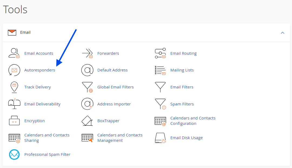Click the Encryption icon
The width and height of the screenshot is (292, 168).
point(14,121)
